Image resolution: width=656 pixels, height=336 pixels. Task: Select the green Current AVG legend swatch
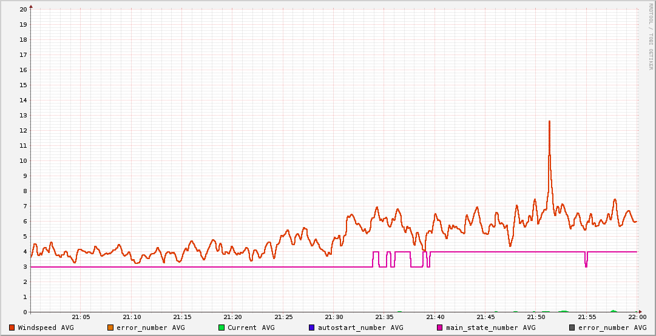click(x=221, y=328)
